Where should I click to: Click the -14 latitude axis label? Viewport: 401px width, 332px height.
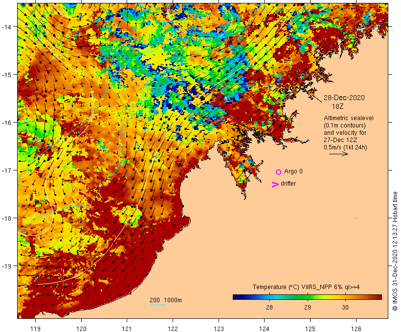pos(6,26)
